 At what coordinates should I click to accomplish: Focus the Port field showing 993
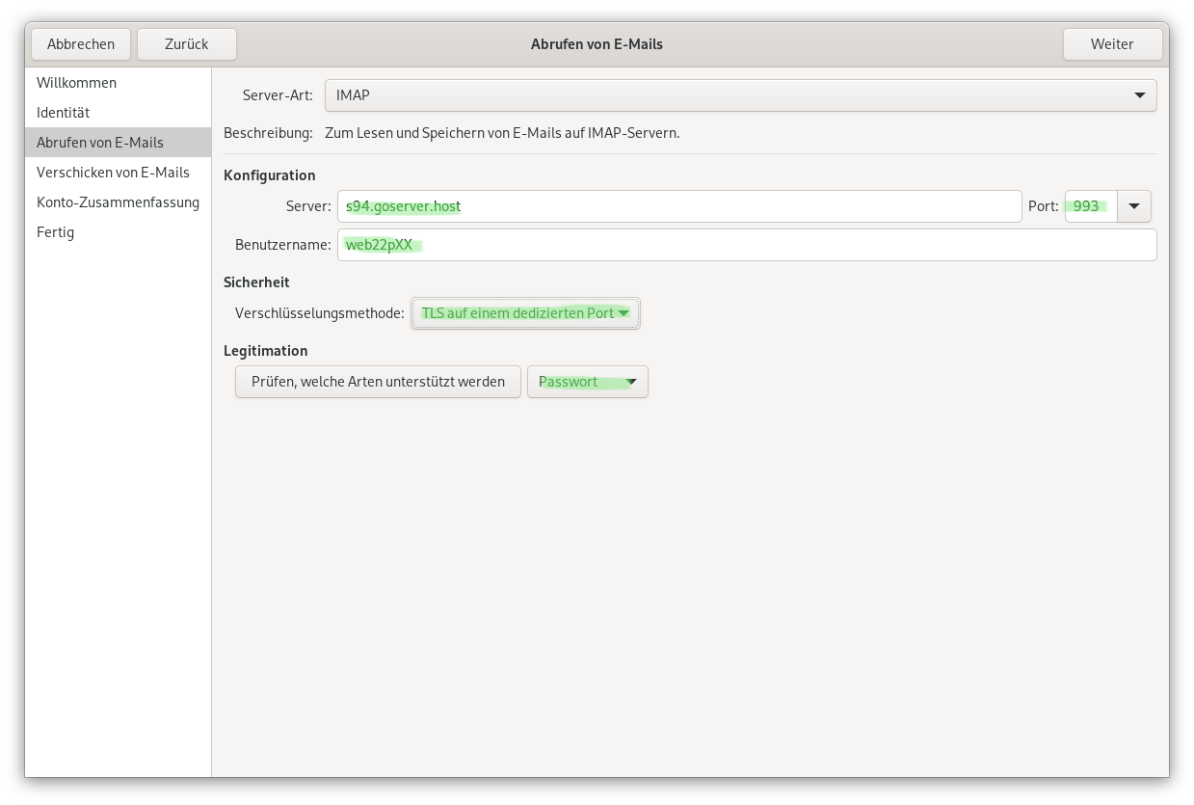[x=1090, y=206]
